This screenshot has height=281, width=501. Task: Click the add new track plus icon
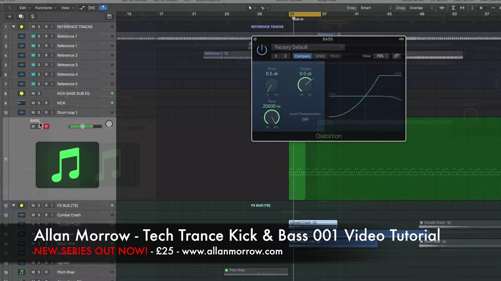(x=9, y=16)
